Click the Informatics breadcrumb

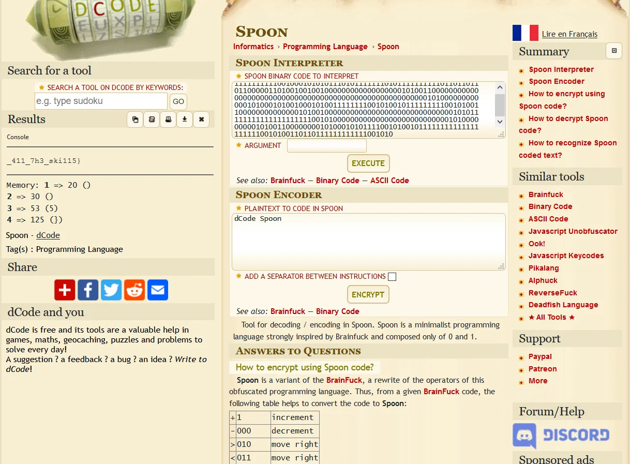point(253,47)
